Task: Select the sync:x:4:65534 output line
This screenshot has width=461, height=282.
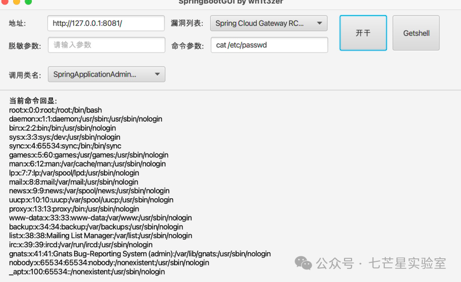Action: click(x=65, y=146)
